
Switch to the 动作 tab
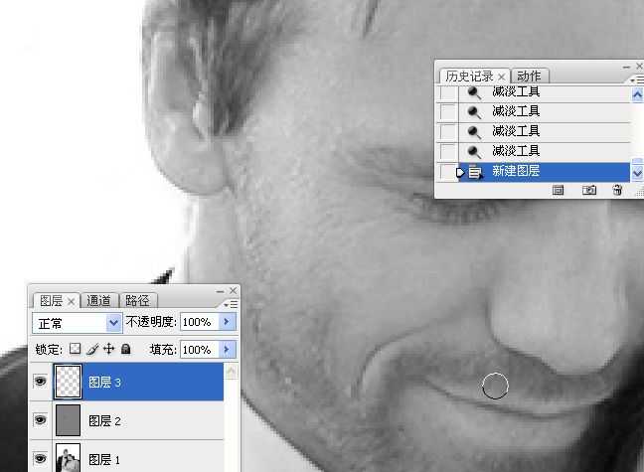pos(530,77)
